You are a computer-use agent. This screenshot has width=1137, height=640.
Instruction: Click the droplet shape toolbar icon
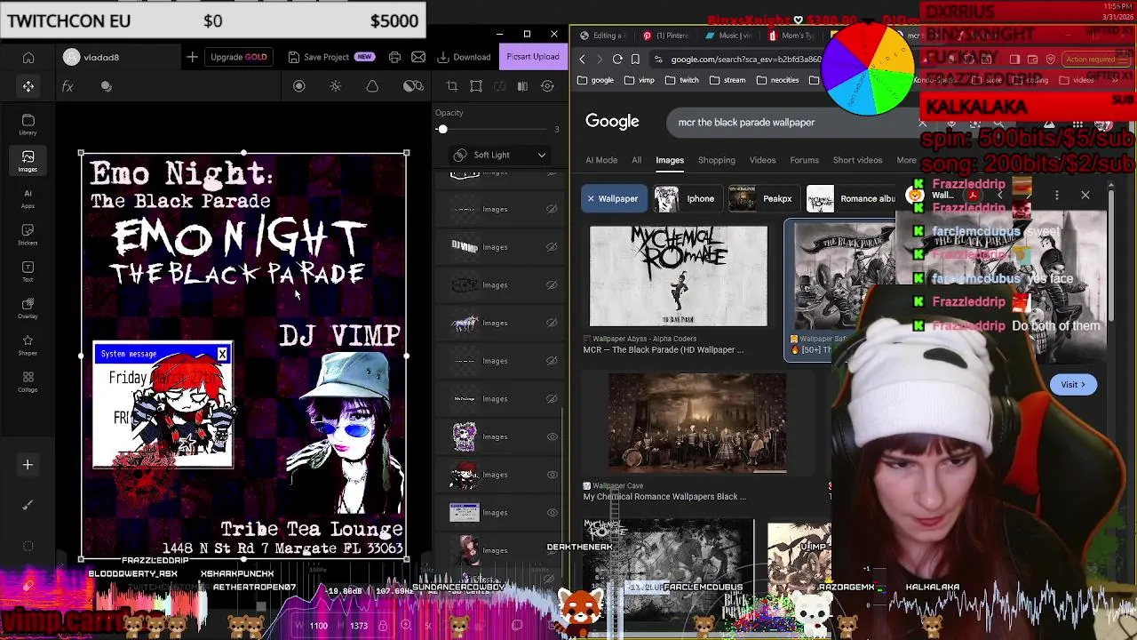372,86
